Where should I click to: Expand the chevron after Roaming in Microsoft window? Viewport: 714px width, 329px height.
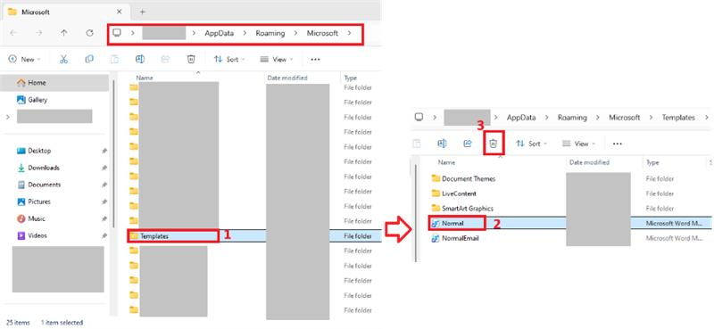[x=295, y=33]
